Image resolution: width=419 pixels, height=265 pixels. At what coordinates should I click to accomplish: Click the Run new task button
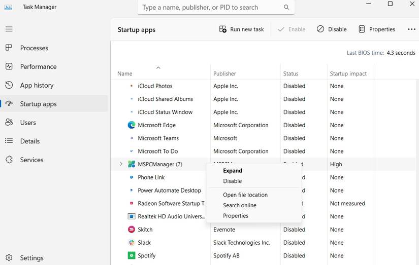pyautogui.click(x=242, y=29)
